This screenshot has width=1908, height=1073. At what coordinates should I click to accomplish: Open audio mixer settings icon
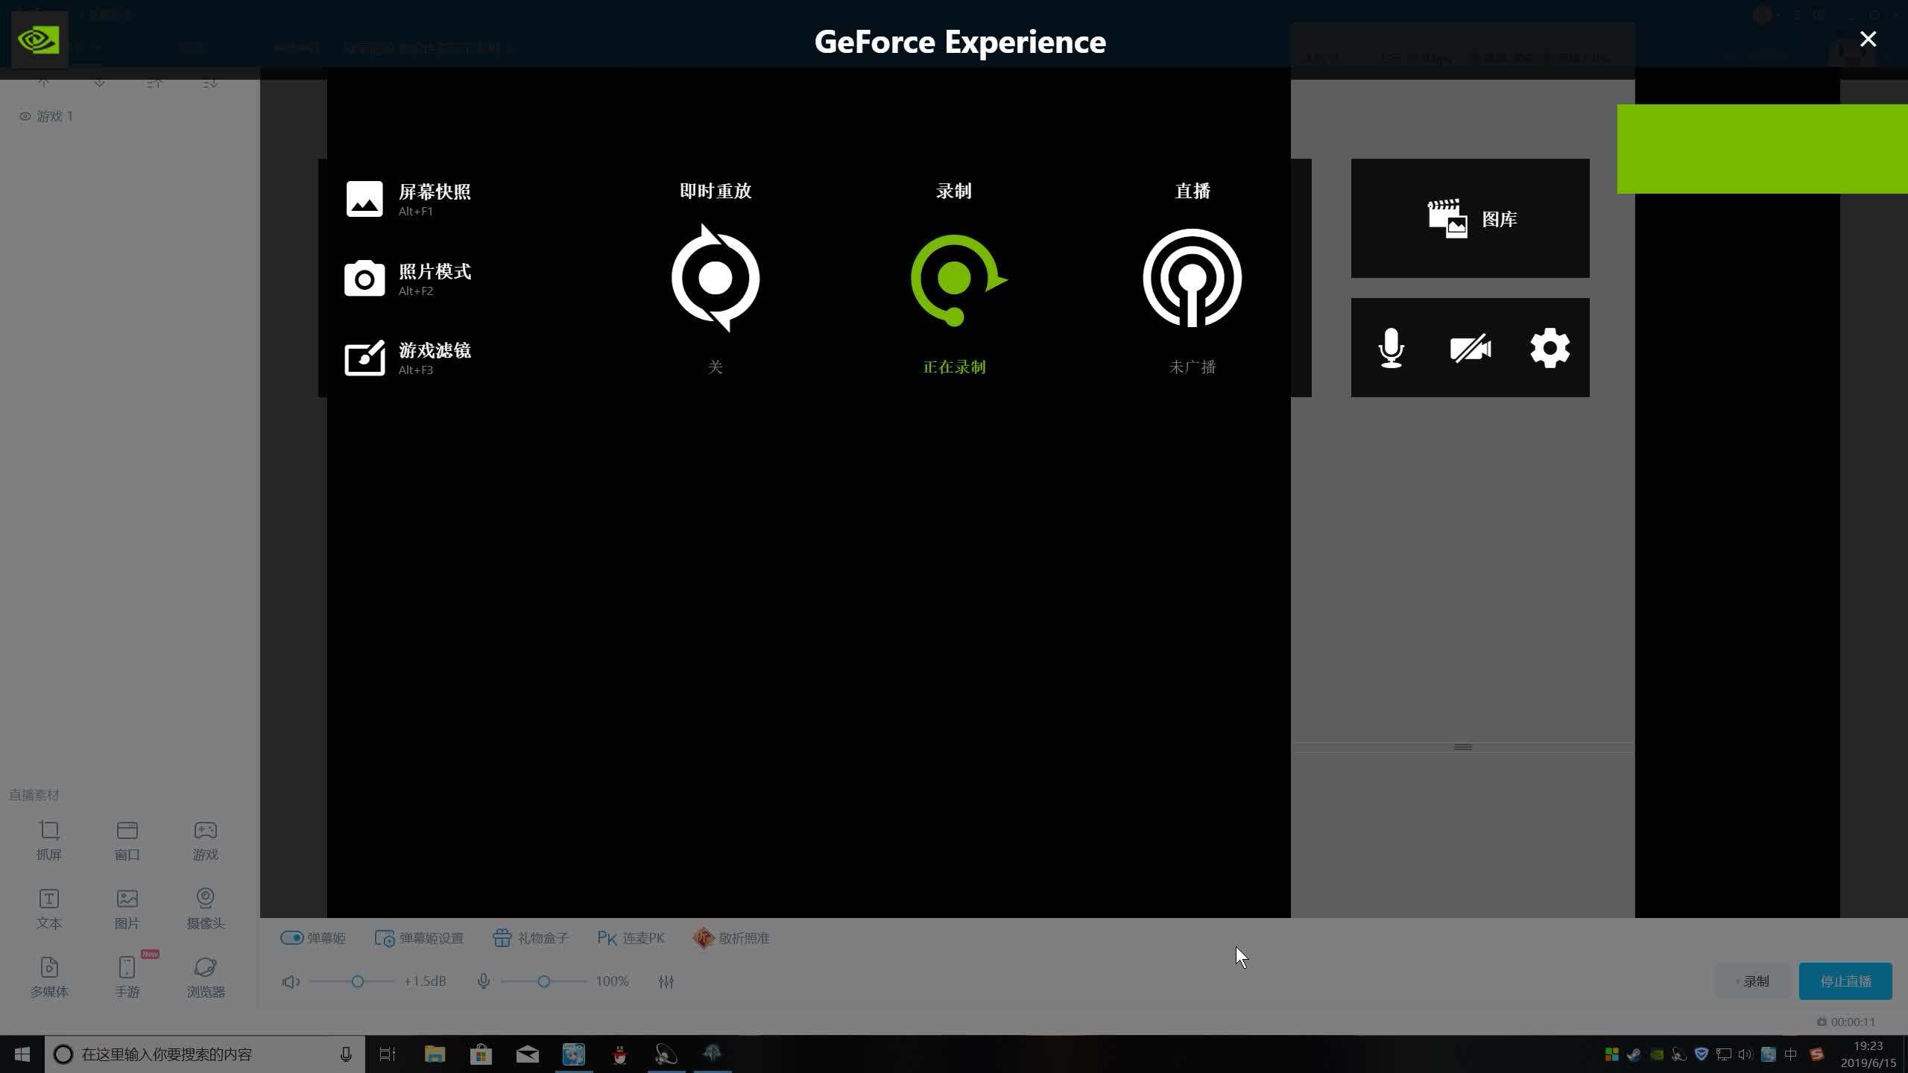666,982
